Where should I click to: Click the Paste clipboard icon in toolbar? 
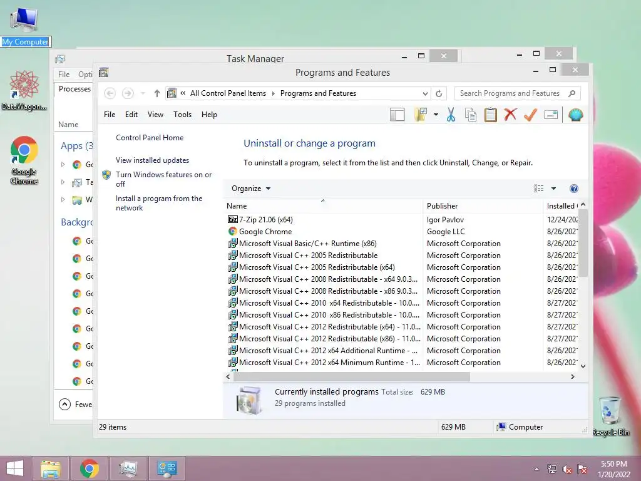[x=491, y=115]
